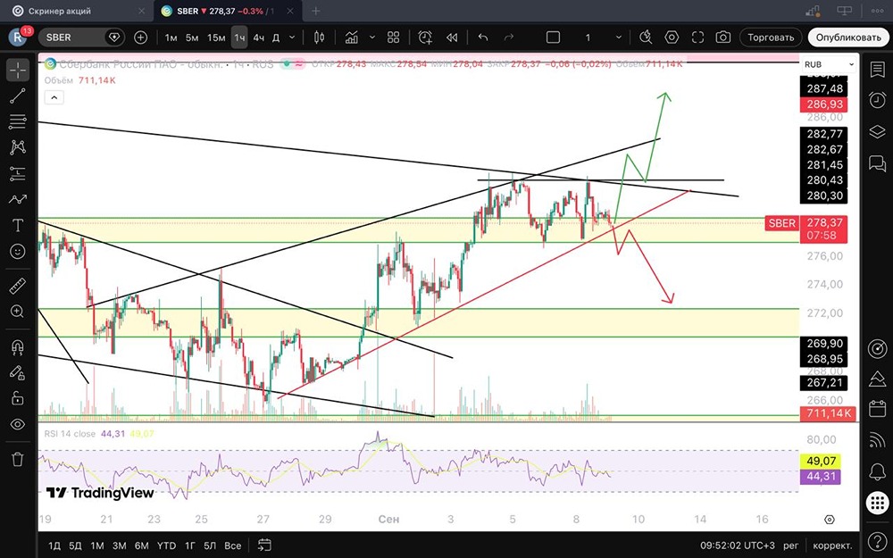Take a chart snapshot with camera icon
Screen dimensions: 893x558
click(723, 37)
